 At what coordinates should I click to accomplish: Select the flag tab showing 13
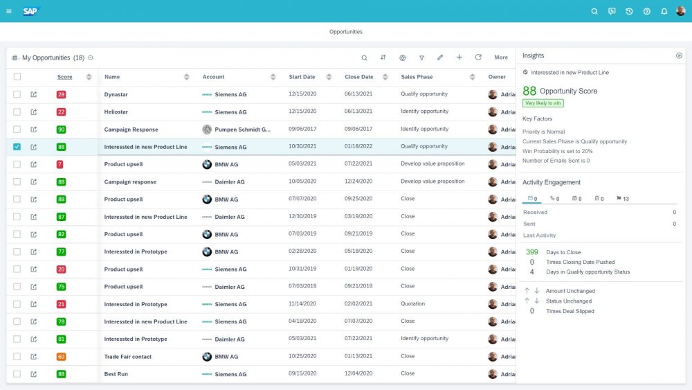coord(623,199)
